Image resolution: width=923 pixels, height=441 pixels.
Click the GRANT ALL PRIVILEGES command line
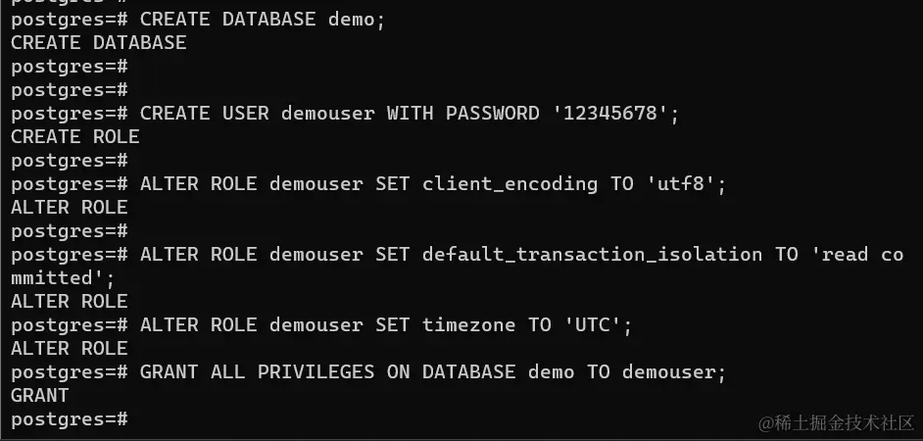pyautogui.click(x=368, y=372)
